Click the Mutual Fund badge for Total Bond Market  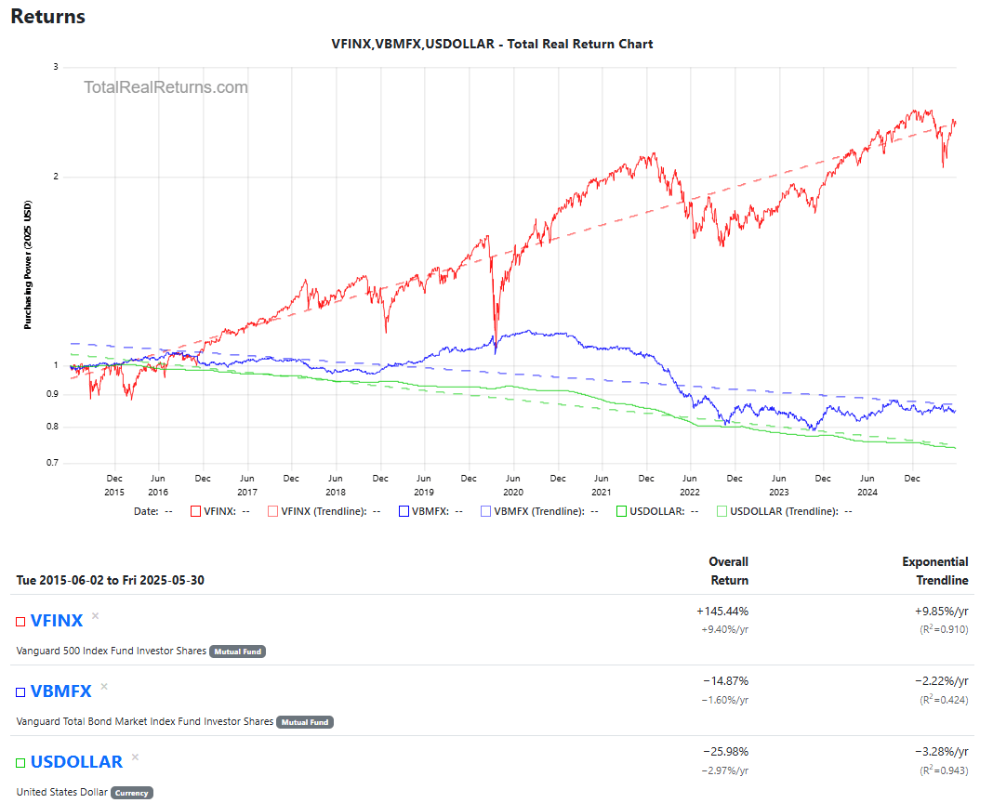click(x=305, y=722)
